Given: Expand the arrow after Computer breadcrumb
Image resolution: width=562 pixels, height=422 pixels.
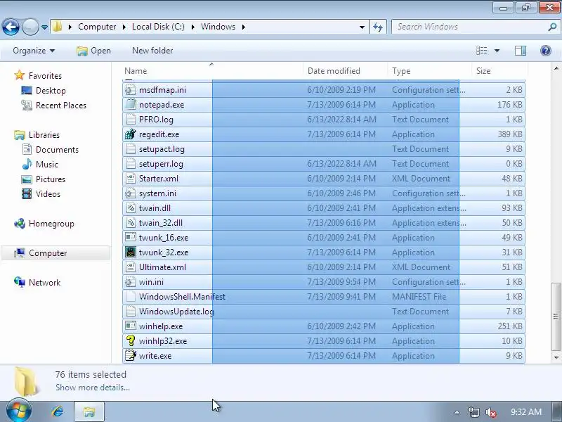Looking at the screenshot, I should click(x=124, y=27).
